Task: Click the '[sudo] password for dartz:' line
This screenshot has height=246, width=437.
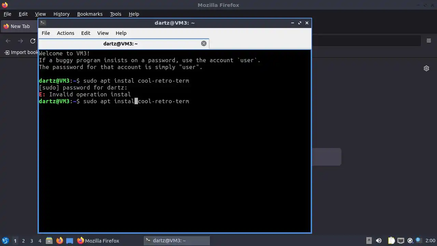Action: click(83, 87)
